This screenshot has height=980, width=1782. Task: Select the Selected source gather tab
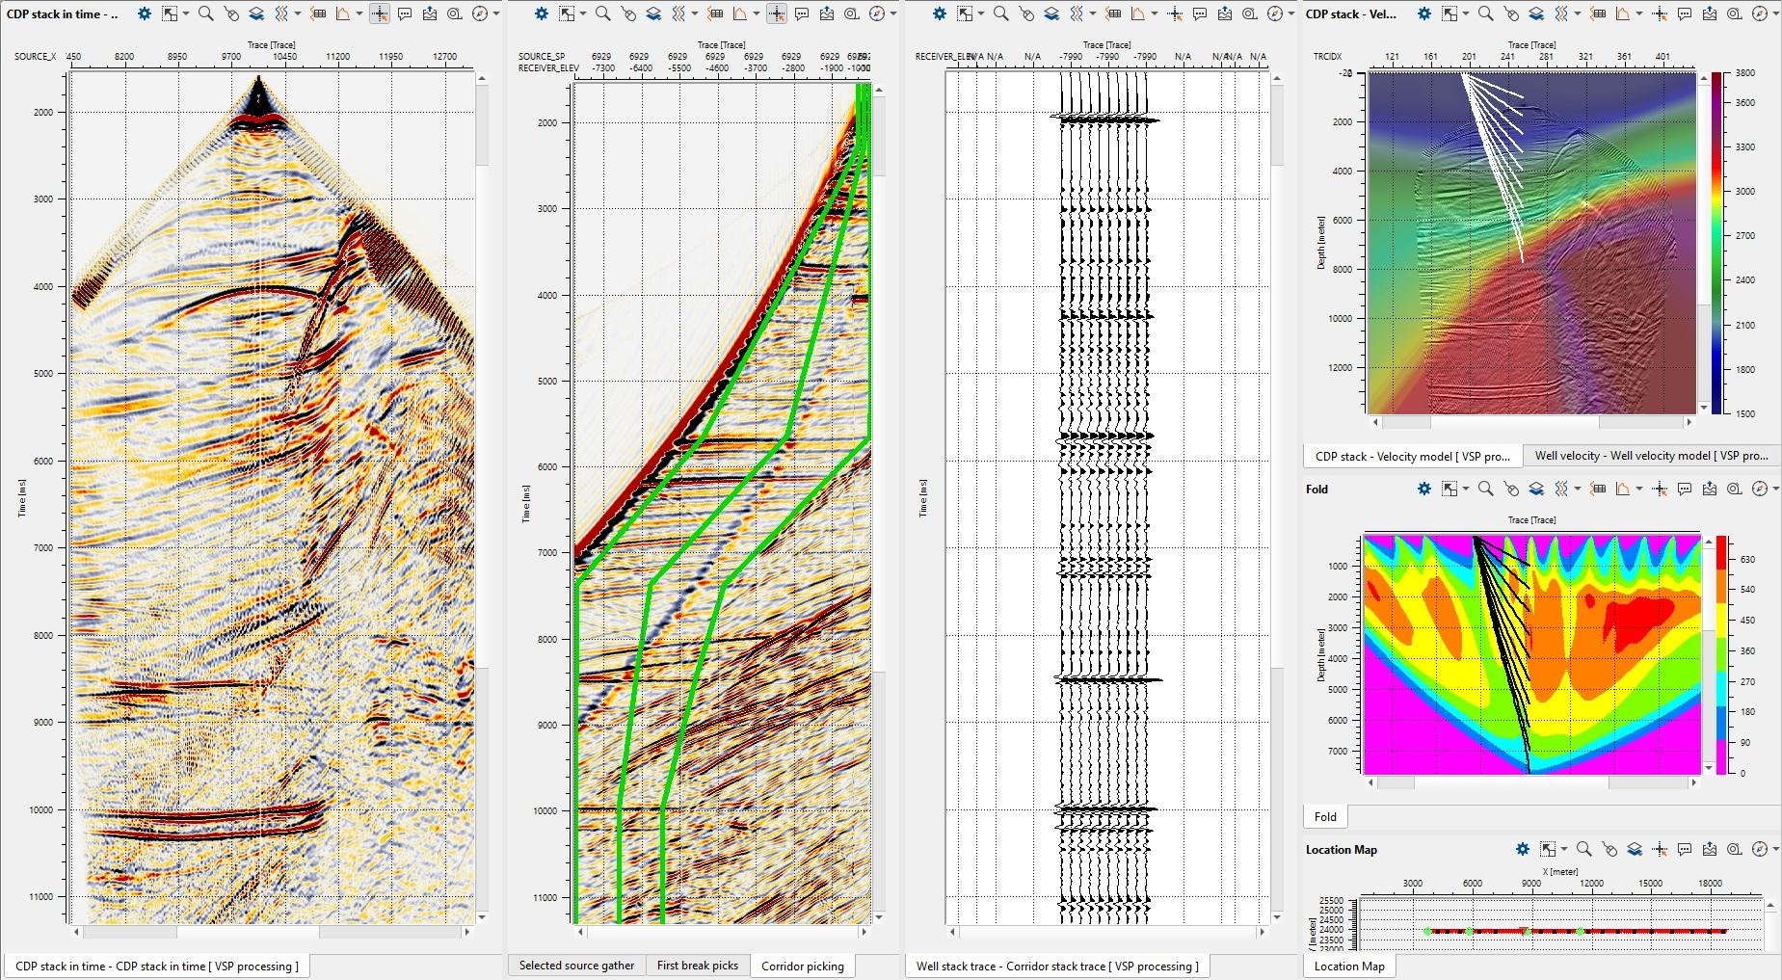(x=576, y=966)
